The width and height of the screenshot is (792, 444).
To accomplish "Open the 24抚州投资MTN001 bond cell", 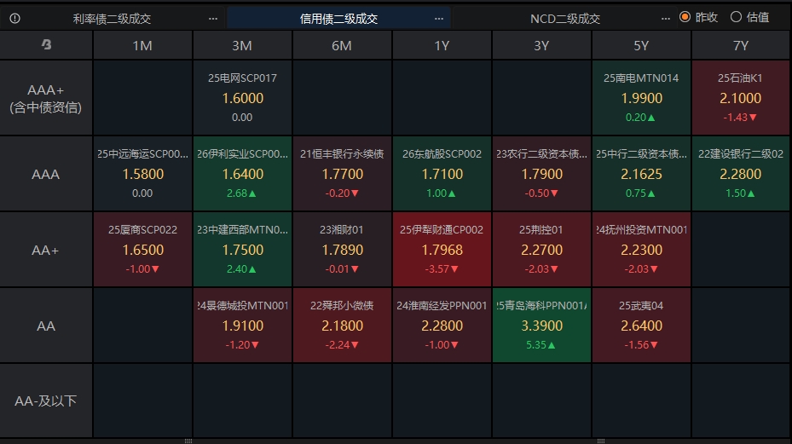I will 641,250.
